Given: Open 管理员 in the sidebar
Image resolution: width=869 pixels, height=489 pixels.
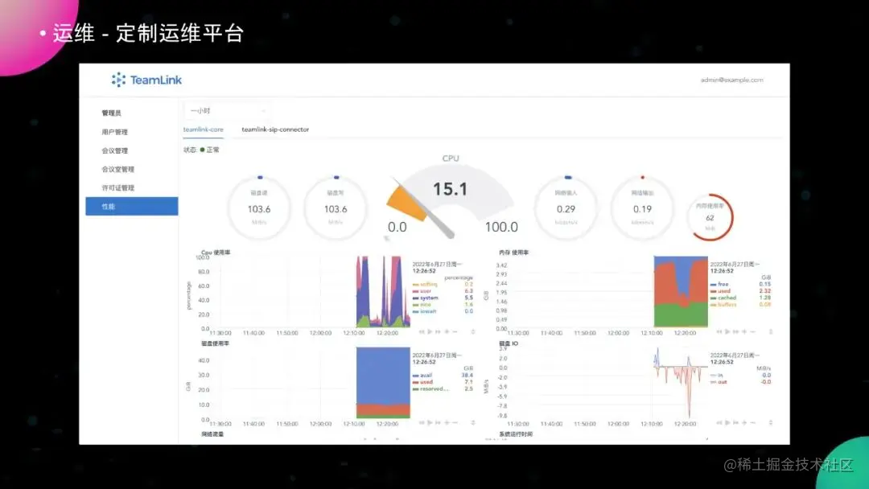Looking at the screenshot, I should [x=111, y=113].
